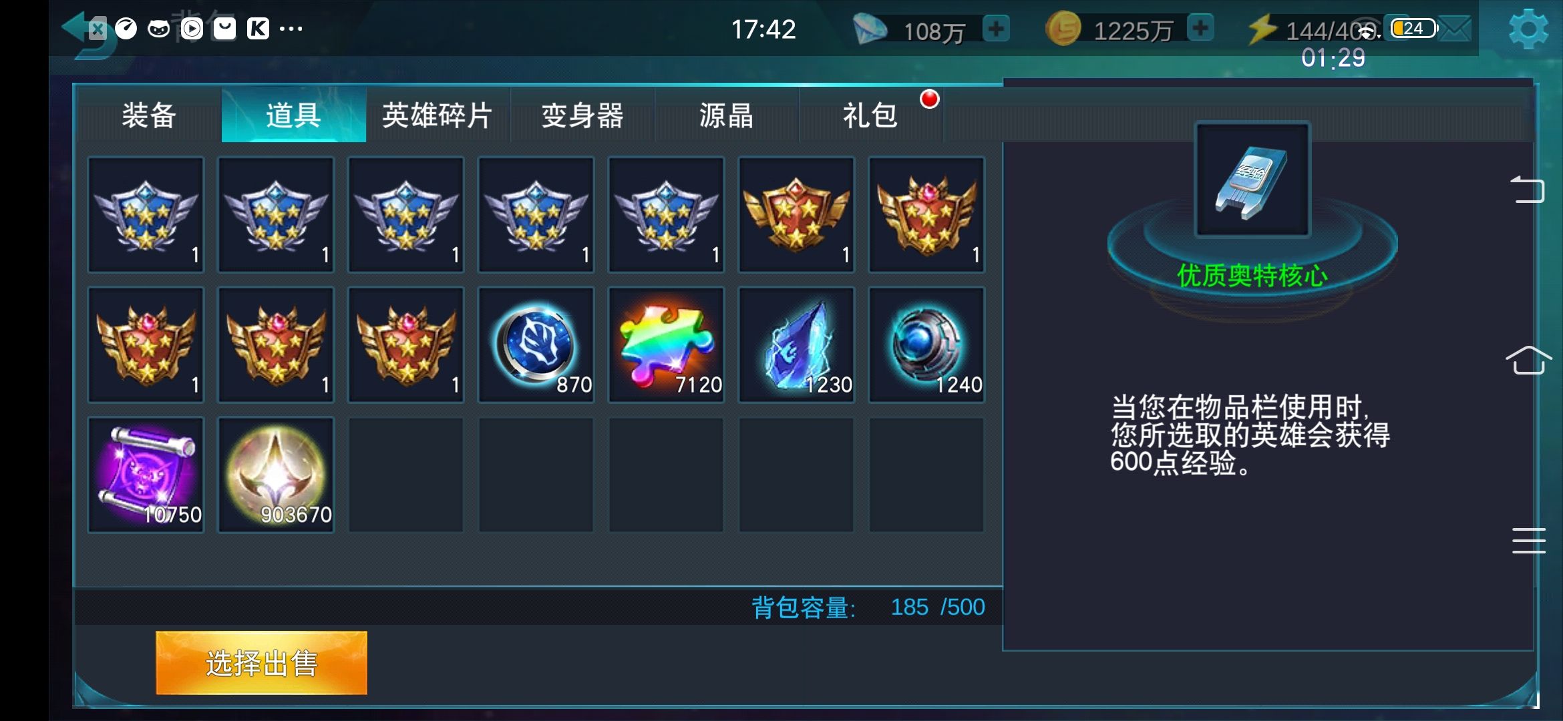Image resolution: width=1563 pixels, height=721 pixels.
Task: Open the Android recent apps menu
Action: point(1528,541)
